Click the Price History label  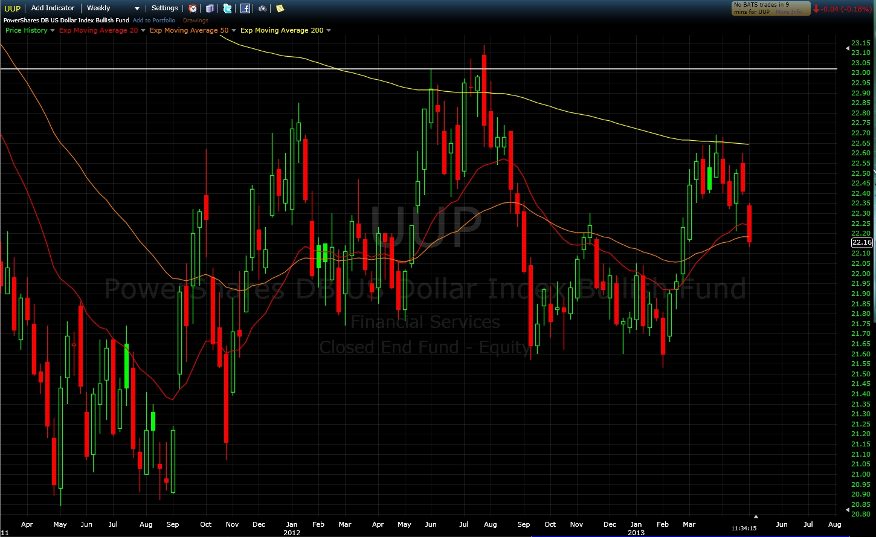pyautogui.click(x=26, y=30)
